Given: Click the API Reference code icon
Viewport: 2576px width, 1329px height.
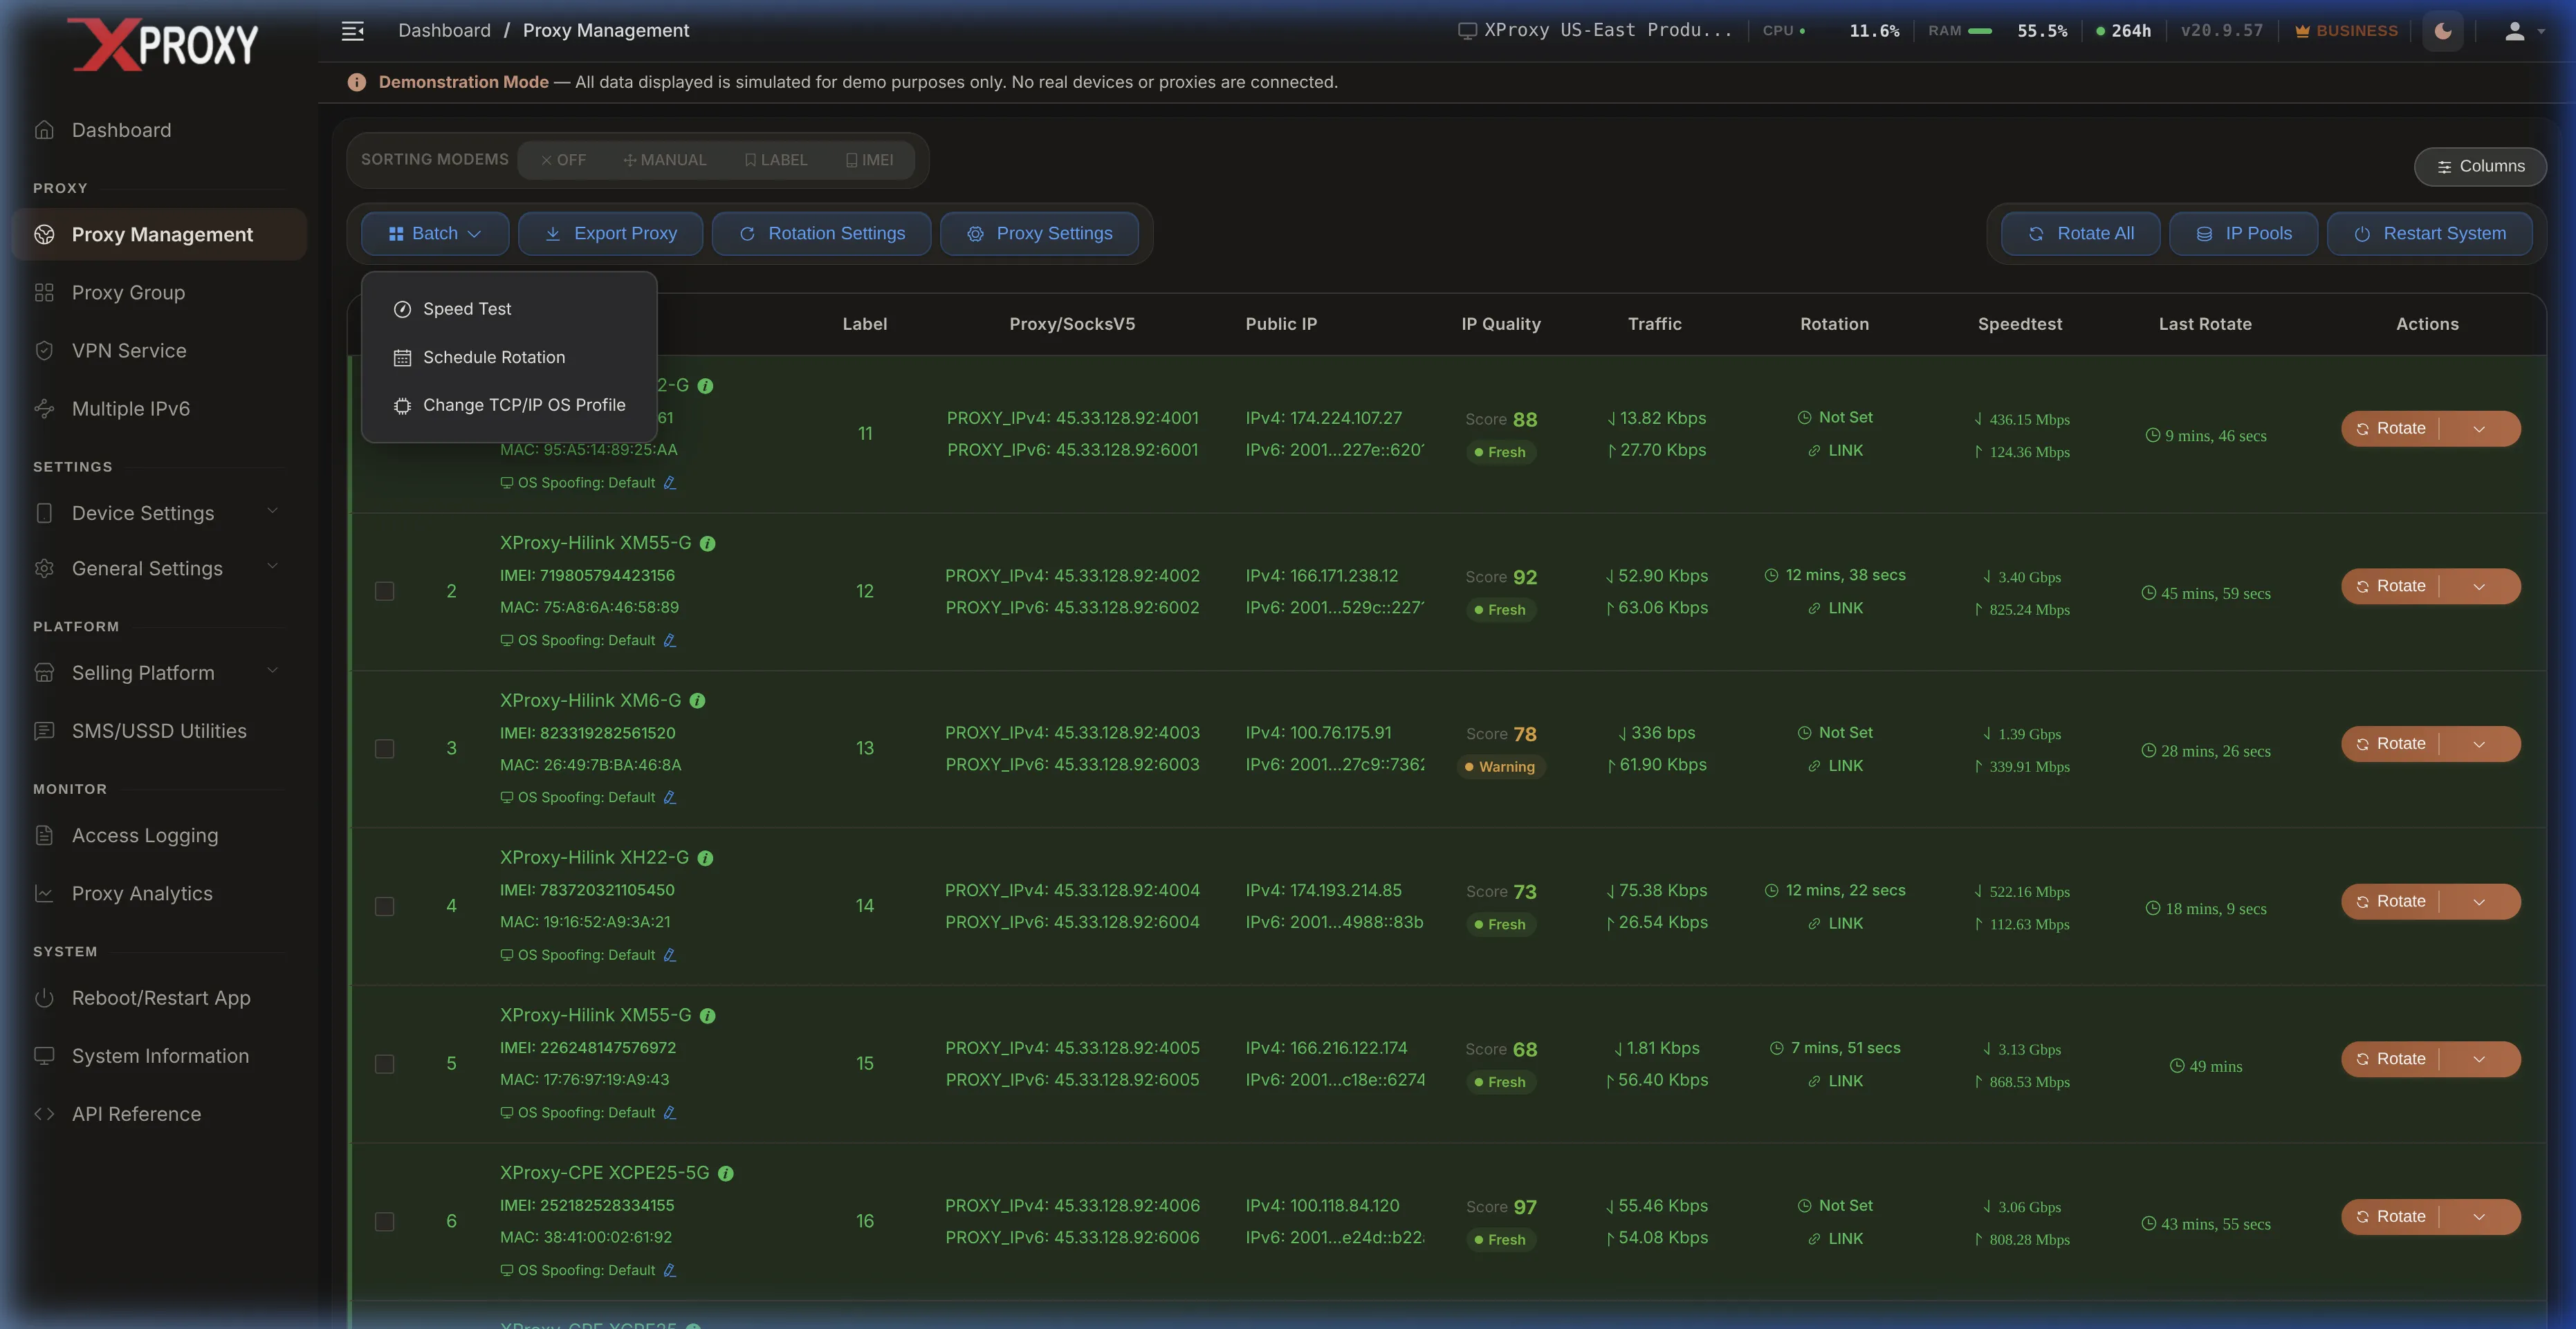Looking at the screenshot, I should click(x=44, y=1114).
